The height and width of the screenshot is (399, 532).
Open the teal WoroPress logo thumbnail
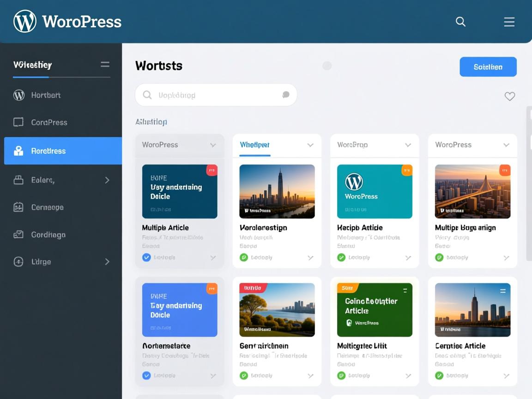click(x=375, y=191)
